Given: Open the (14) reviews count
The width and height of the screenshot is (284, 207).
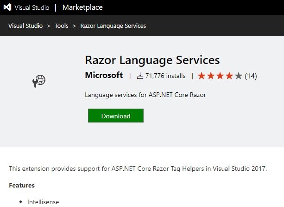Looking at the screenshot, I should 251,76.
